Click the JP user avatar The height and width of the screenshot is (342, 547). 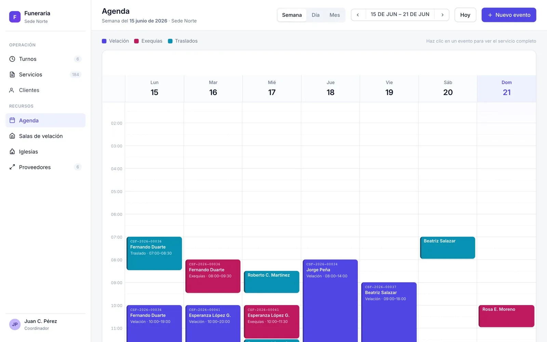(15, 325)
